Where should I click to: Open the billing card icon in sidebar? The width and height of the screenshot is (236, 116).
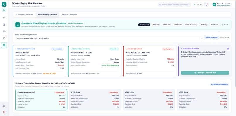tap(4, 31)
